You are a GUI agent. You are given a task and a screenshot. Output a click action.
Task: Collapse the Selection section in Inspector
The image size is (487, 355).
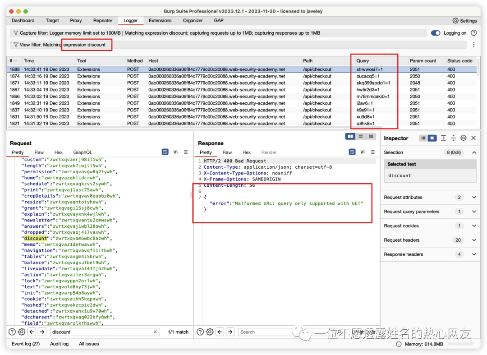coord(474,152)
